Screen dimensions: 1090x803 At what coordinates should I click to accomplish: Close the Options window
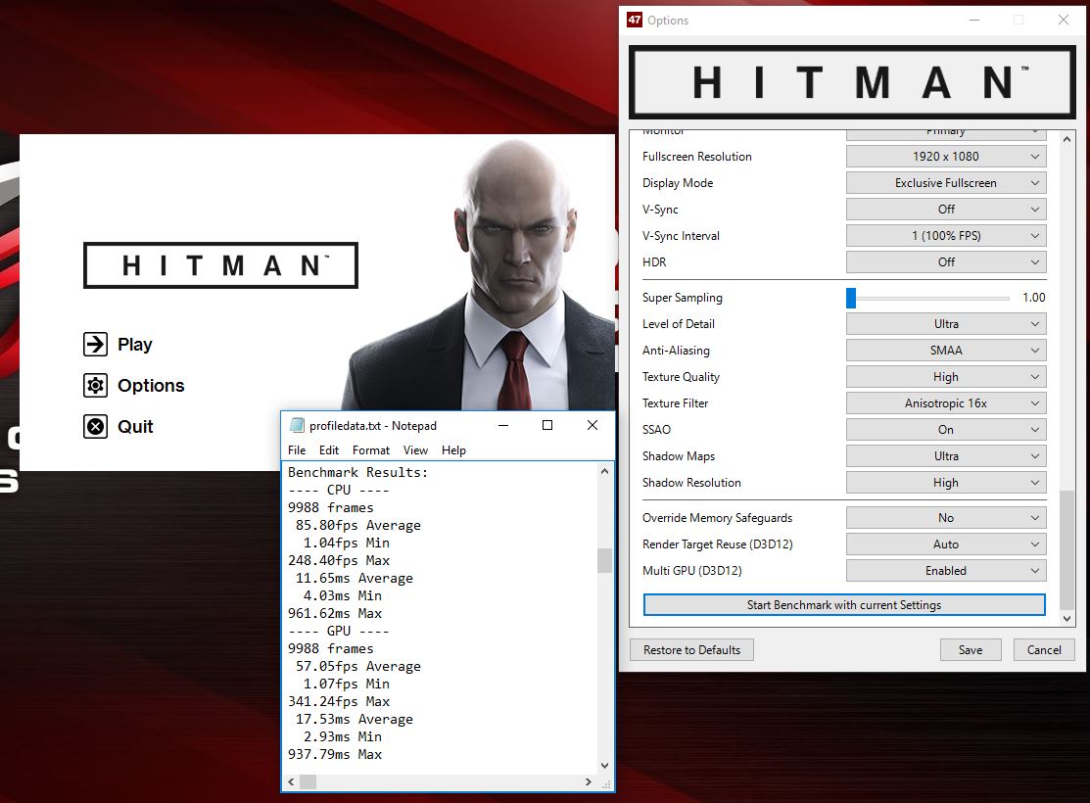point(1064,20)
